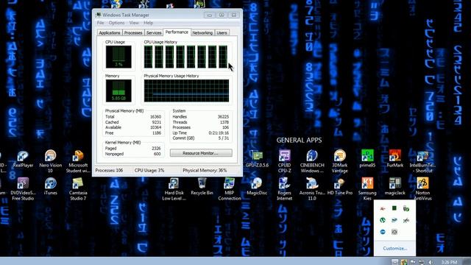
Task: Open the File menu in Task Manager
Action: (x=100, y=23)
